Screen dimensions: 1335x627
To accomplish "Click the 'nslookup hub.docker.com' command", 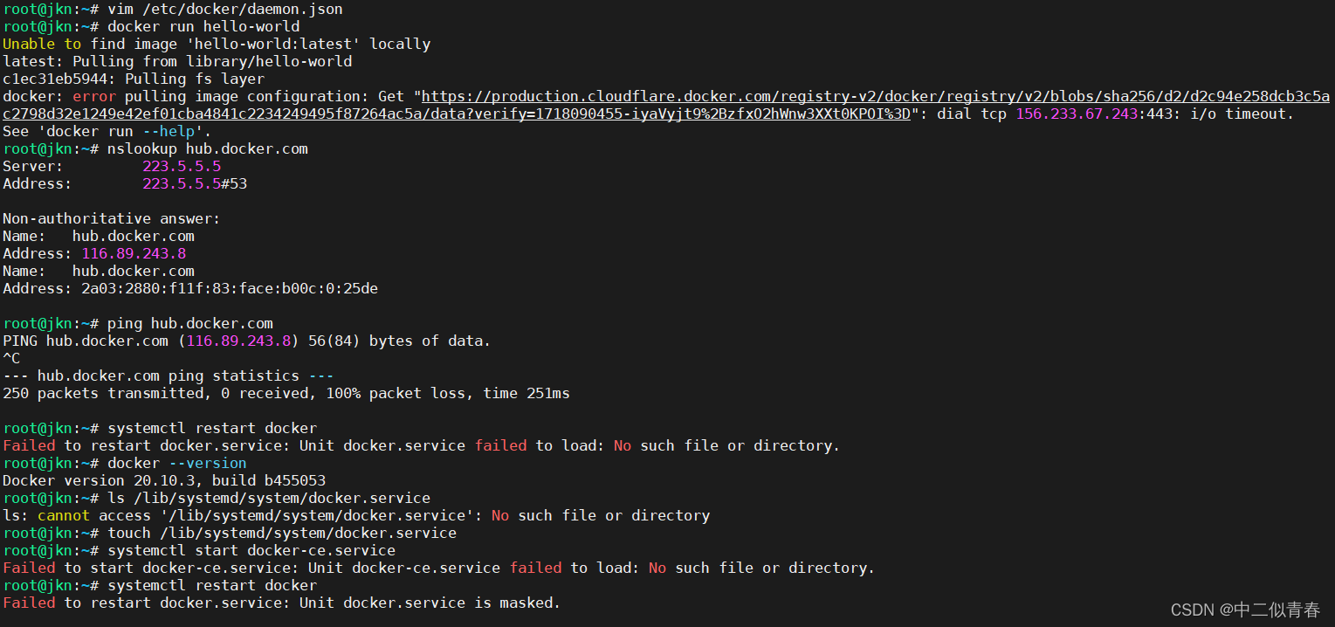I will click(208, 149).
